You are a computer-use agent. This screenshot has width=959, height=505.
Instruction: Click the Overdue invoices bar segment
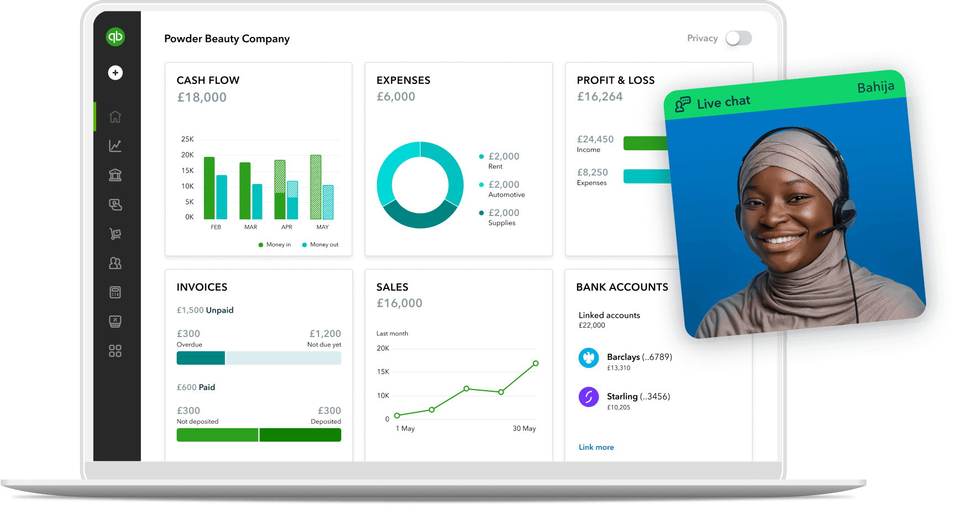201,358
